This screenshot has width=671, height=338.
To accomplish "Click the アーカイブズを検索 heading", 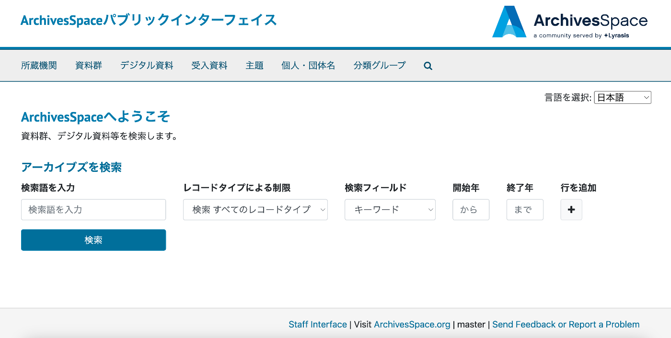I will [x=71, y=167].
